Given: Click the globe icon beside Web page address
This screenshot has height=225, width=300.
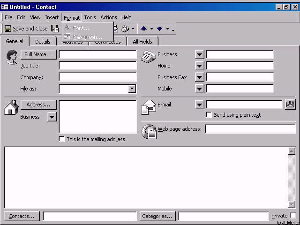Looking at the screenshot, I should pos(149,132).
